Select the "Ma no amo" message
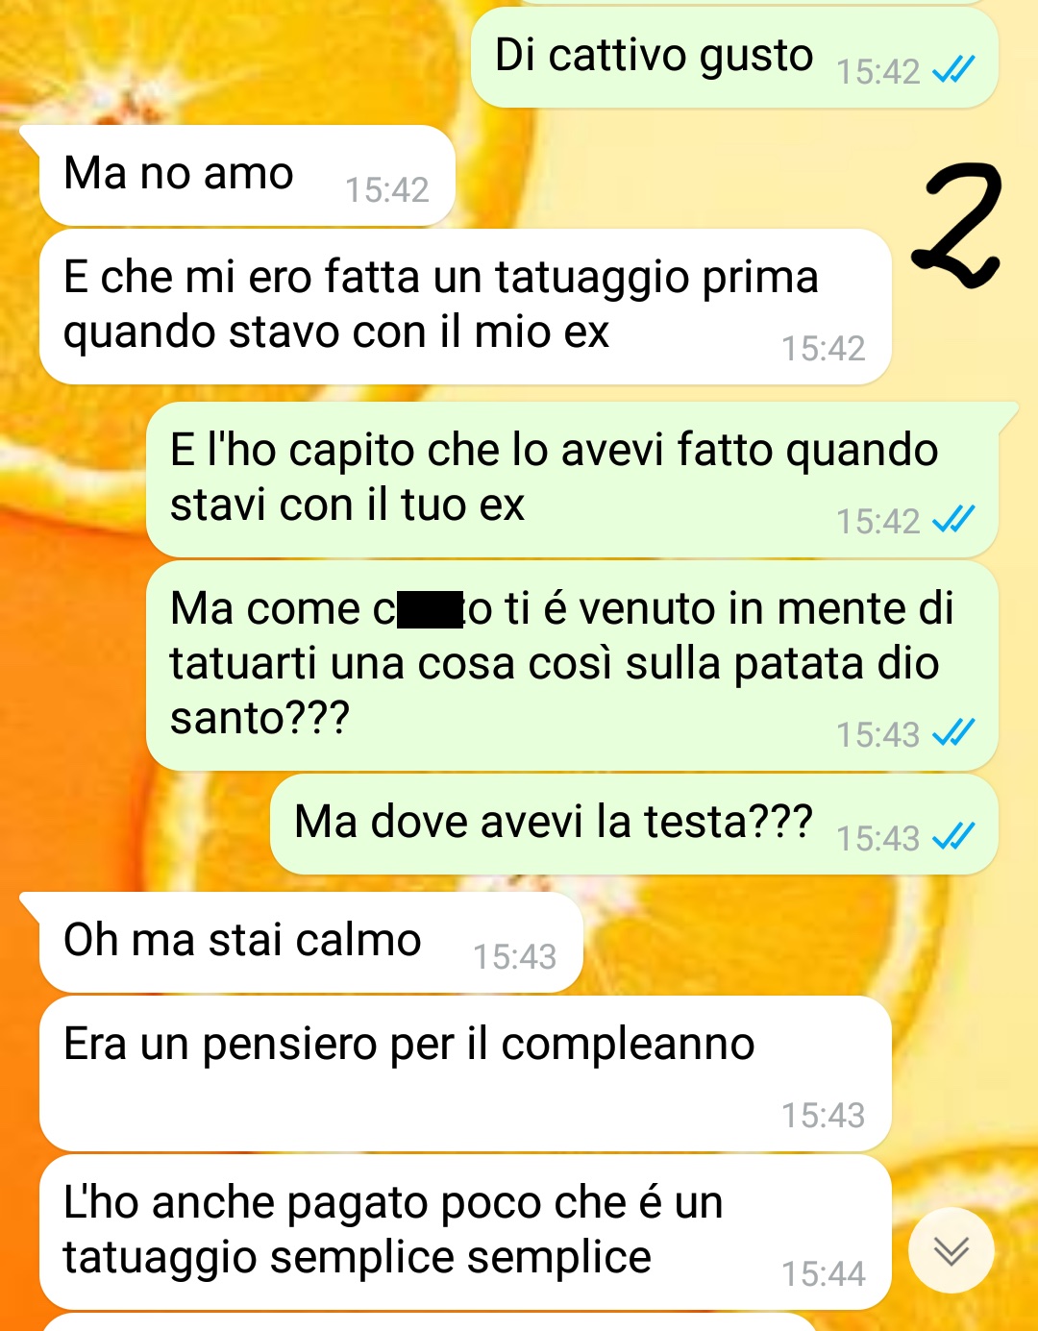This screenshot has height=1331, width=1038. 247,176
